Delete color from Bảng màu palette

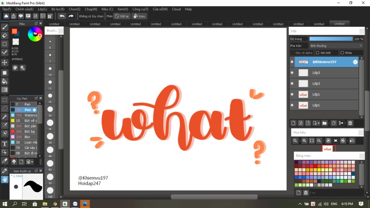coord(306,193)
